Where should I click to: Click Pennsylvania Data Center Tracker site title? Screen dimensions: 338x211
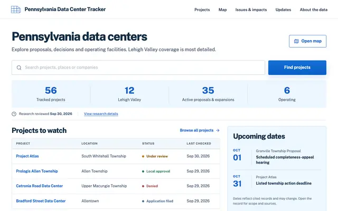(x=65, y=9)
